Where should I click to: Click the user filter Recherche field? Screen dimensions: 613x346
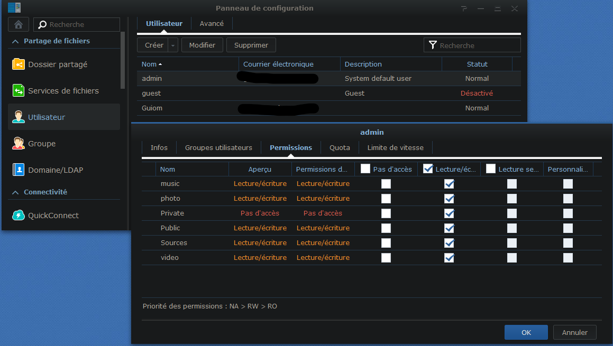472,45
